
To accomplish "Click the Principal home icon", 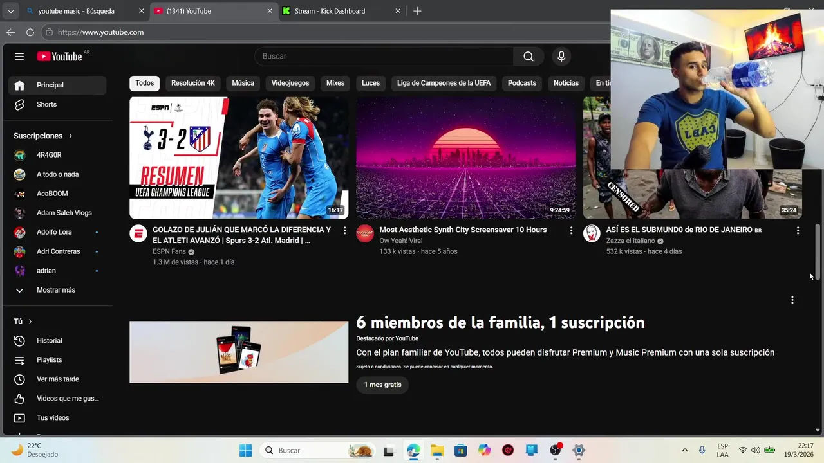I will 19,85.
